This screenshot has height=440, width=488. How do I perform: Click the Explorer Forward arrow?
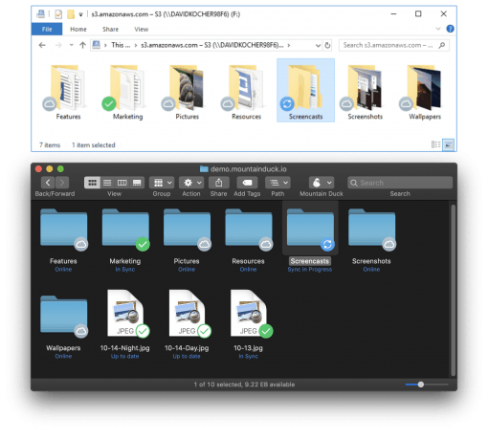pyautogui.click(x=58, y=45)
